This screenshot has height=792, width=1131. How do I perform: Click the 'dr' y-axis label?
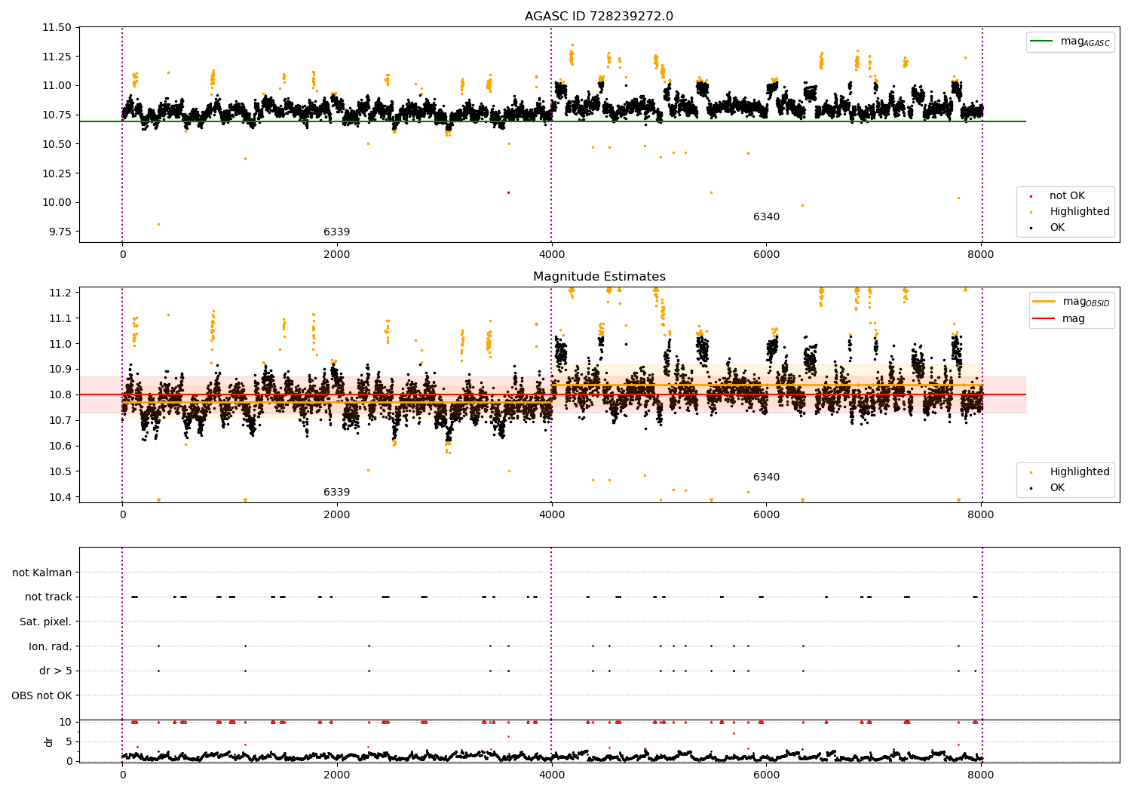pyautogui.click(x=49, y=741)
